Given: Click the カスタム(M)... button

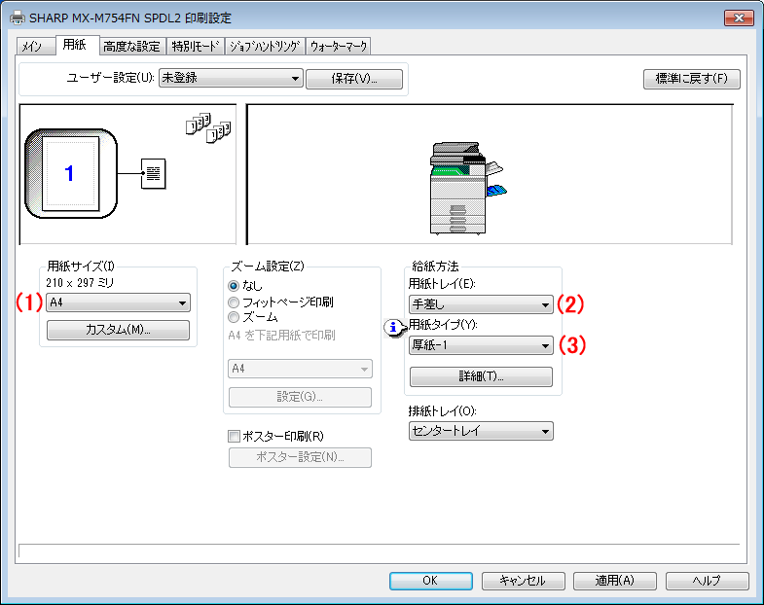Looking at the screenshot, I should pos(118,330).
